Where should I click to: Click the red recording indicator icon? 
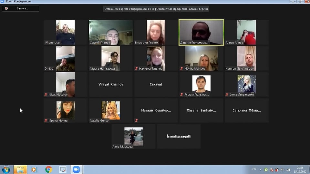point(6,8)
